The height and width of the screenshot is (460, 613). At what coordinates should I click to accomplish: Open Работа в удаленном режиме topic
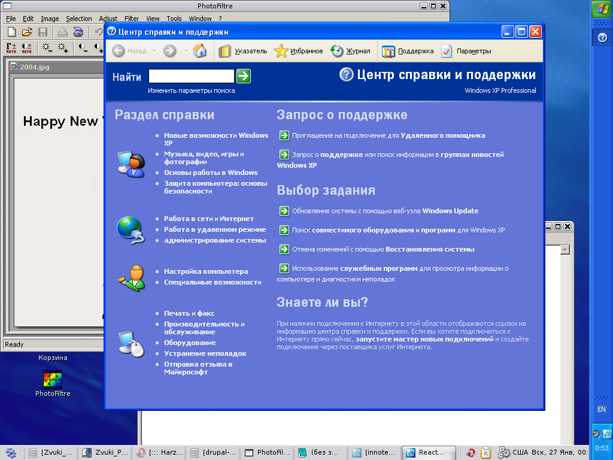pyautogui.click(x=215, y=229)
